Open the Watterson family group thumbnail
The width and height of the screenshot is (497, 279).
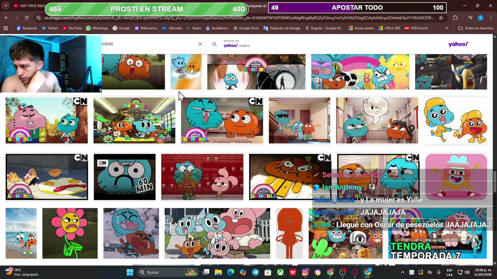[x=217, y=233]
